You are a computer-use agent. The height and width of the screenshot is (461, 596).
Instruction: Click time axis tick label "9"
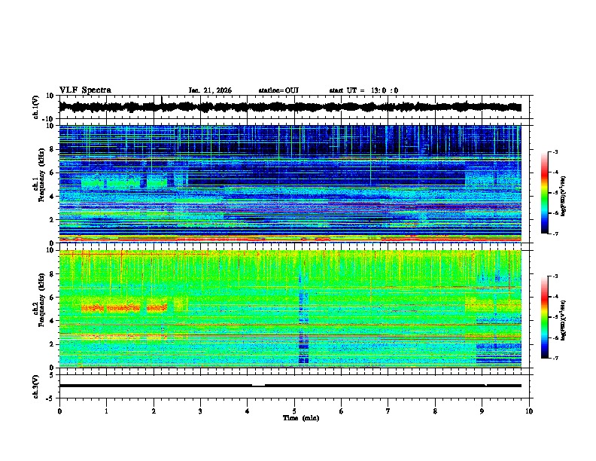pos(482,411)
